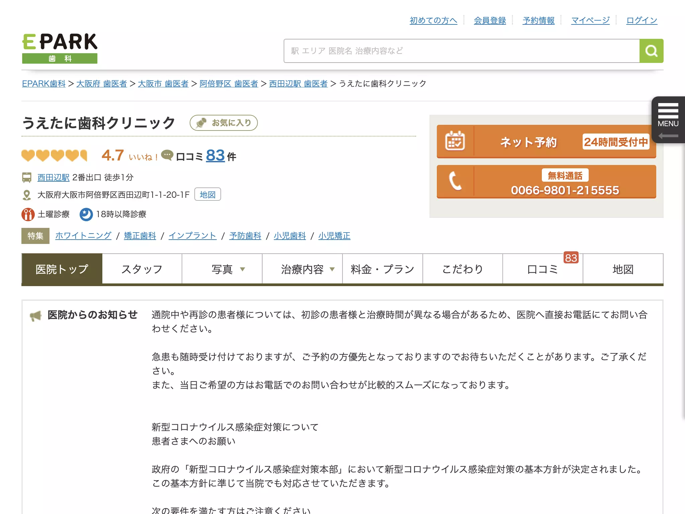Click the EPARK 歯科 logo
Viewport: 685px width, 514px height.
[x=60, y=48]
